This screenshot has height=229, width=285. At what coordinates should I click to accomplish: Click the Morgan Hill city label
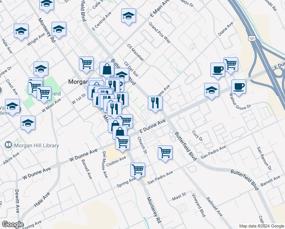coord(78,82)
